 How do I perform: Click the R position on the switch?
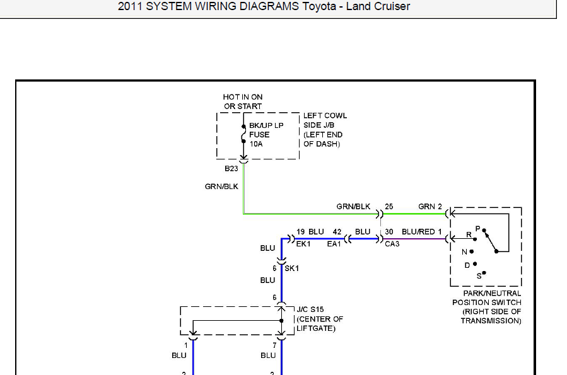(469, 234)
